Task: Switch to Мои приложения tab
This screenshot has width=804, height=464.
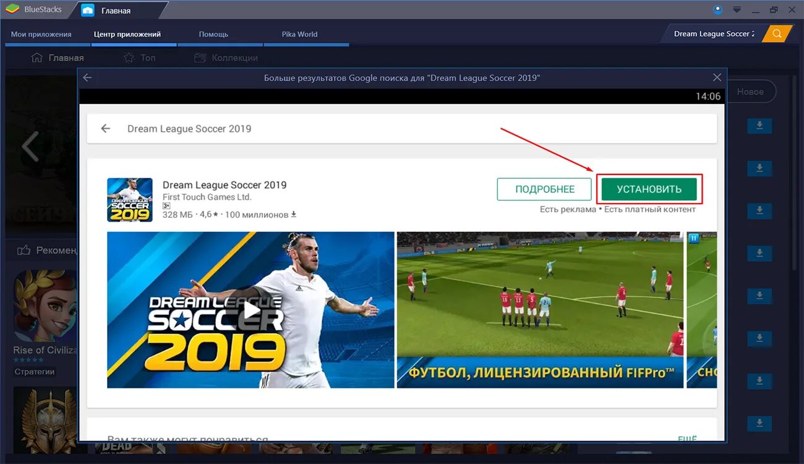Action: 41,34
